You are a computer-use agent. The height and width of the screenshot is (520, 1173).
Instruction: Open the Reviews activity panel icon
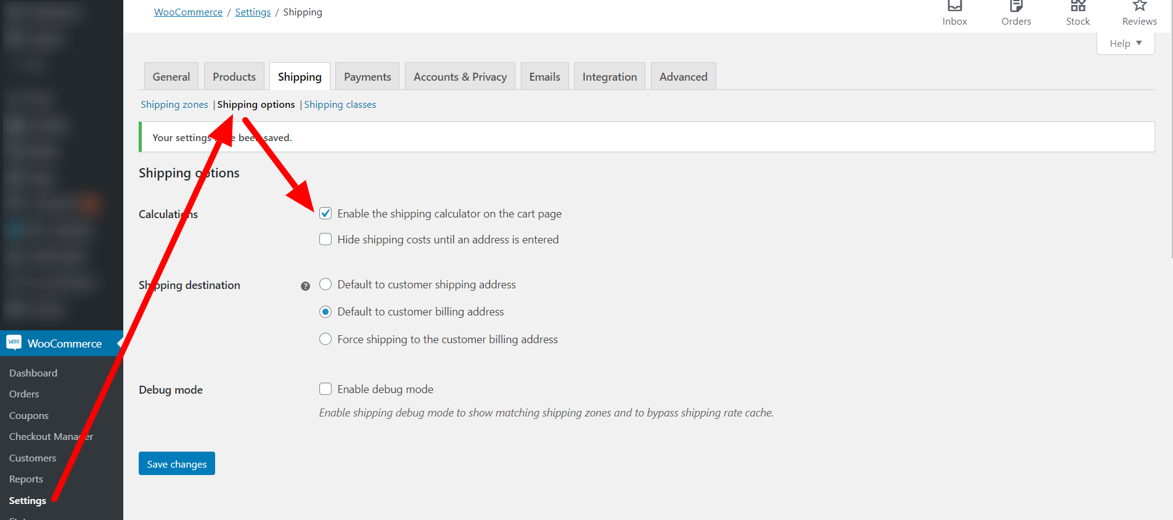(1139, 6)
